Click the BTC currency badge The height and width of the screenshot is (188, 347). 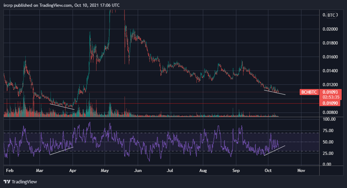click(x=331, y=15)
